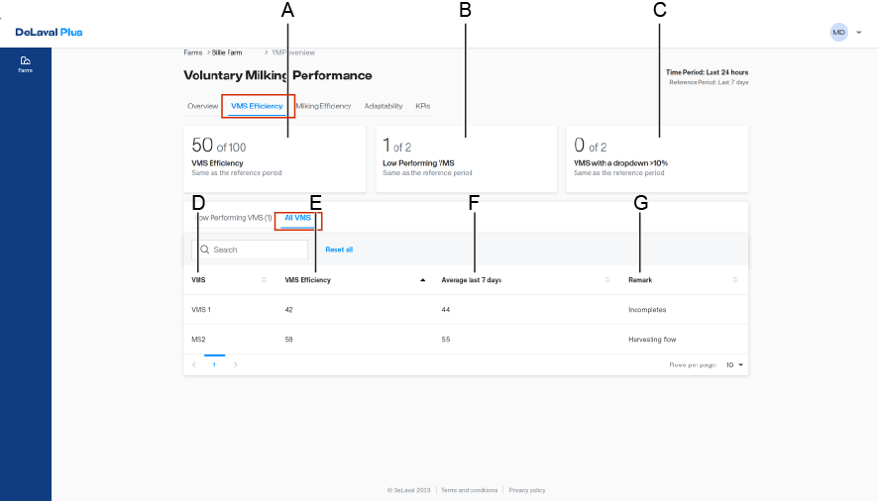This screenshot has height=502, width=879.
Task: Sort by Average last 7 days
Action: pos(607,280)
